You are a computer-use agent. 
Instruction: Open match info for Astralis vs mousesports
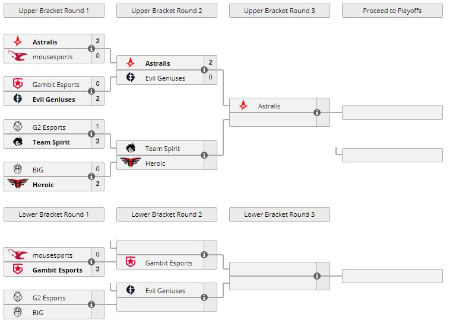91,49
